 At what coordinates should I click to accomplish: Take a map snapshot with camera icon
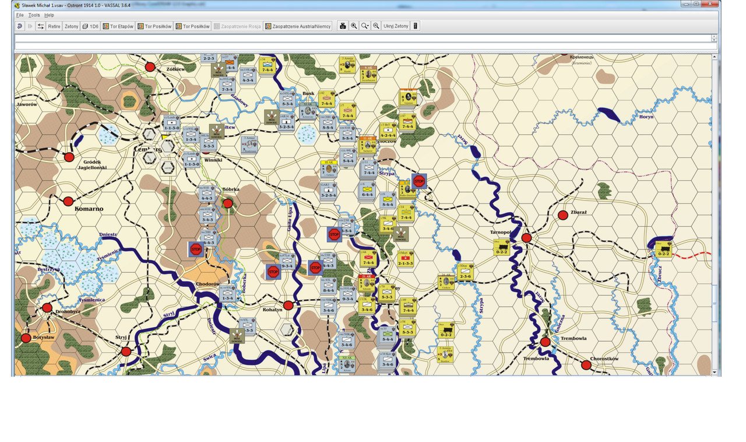(x=343, y=26)
